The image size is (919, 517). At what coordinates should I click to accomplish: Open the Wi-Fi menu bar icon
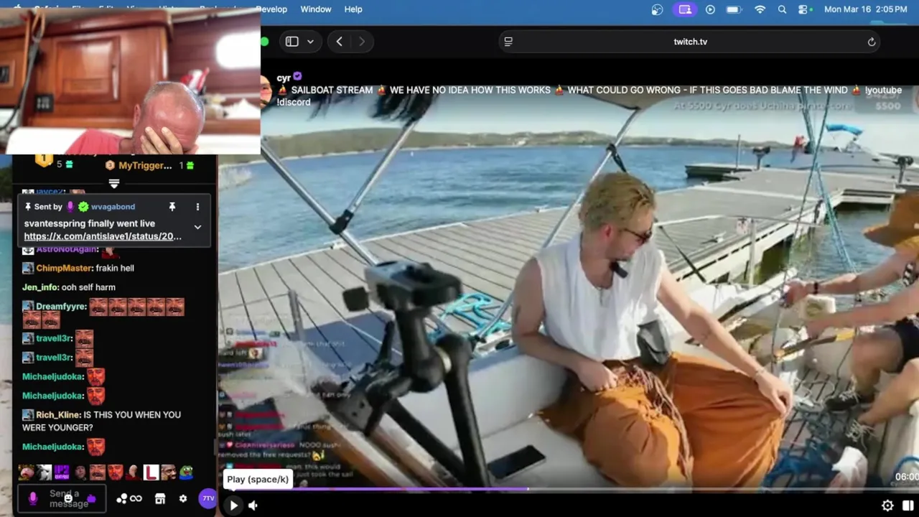(x=760, y=9)
